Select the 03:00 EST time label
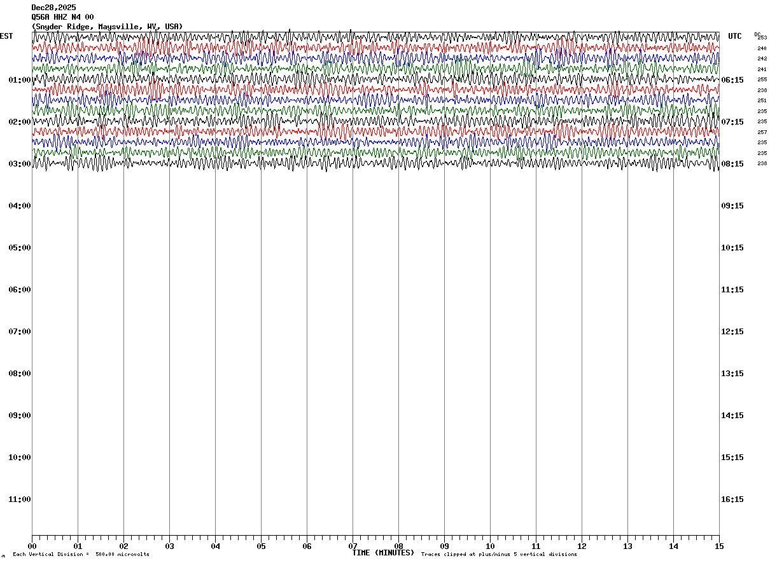Viewport: 770px width, 563px height. tap(20, 164)
